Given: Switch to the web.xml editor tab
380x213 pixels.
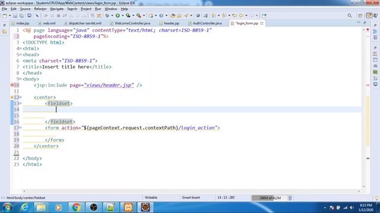Looking at the screenshot, I should (x=47, y=23).
